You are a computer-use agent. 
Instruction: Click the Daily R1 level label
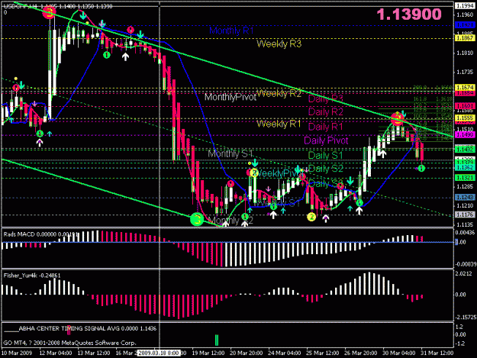click(325, 126)
